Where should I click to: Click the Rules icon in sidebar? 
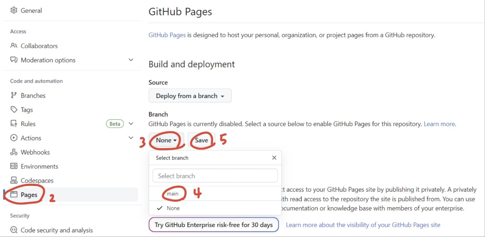point(14,124)
